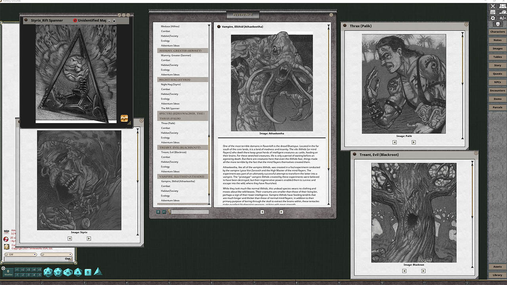Toggle the Unidentified Map status in the Styrix window

[x=75, y=20]
